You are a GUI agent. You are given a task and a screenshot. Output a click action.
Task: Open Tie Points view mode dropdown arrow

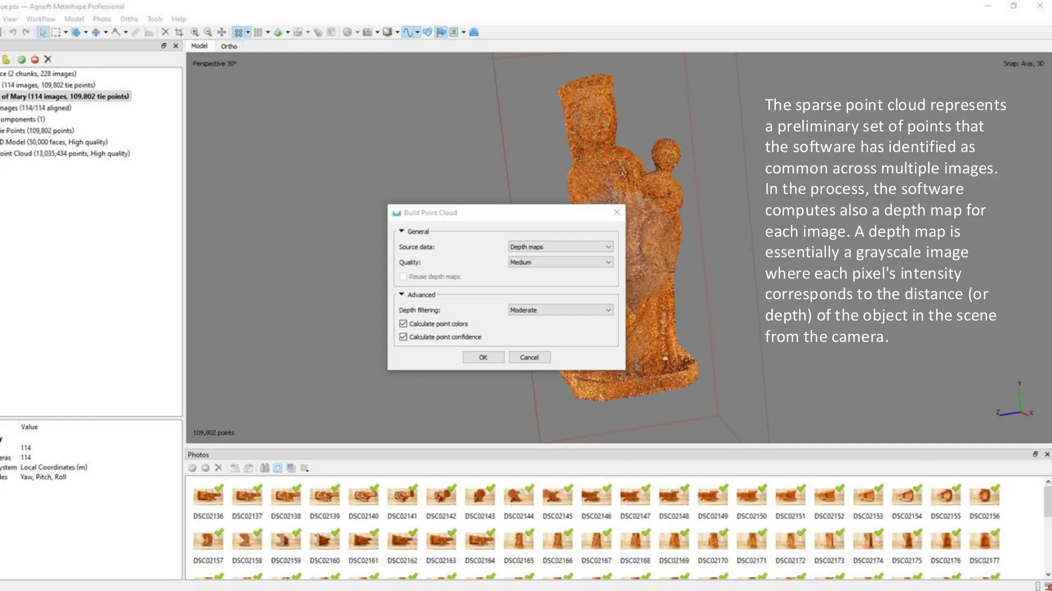(x=248, y=32)
